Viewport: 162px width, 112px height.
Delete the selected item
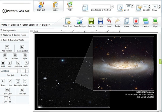[x=136, y=21]
